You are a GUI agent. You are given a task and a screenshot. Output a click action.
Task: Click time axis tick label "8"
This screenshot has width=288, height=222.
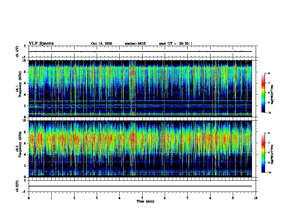[210, 198]
